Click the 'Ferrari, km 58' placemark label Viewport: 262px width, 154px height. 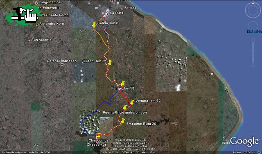click(x=123, y=88)
